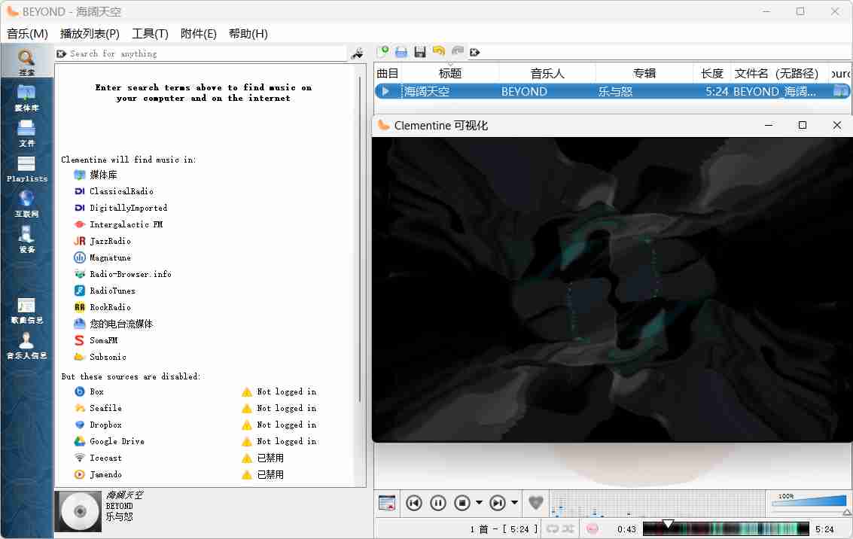The image size is (853, 539).
Task: Switch to the 设备 devices sidebar tab
Action: coord(26,239)
